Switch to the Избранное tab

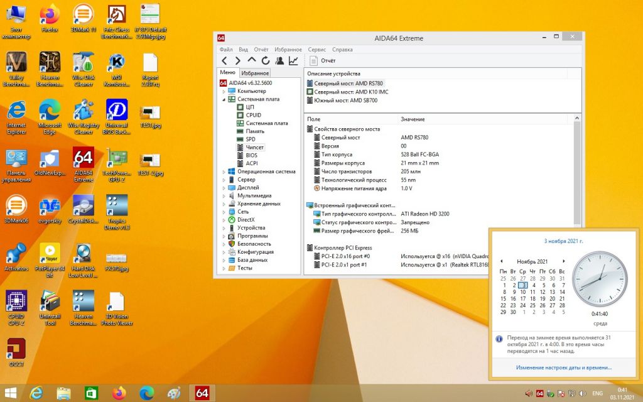tap(255, 73)
